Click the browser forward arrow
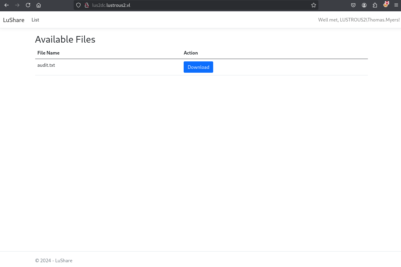 click(x=17, y=5)
